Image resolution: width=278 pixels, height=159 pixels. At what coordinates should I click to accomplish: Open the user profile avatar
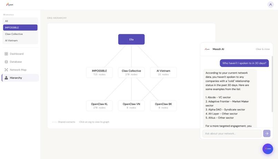point(270,4)
